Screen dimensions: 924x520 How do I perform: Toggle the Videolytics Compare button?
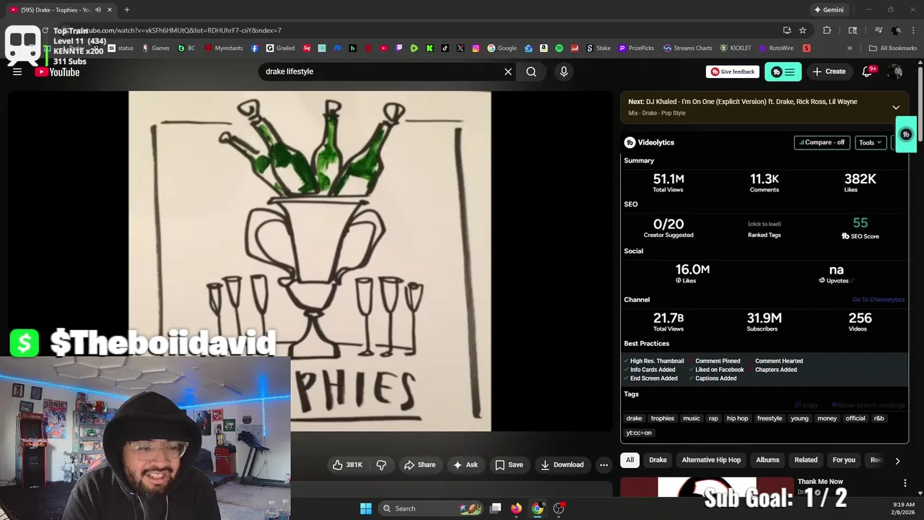coord(821,142)
